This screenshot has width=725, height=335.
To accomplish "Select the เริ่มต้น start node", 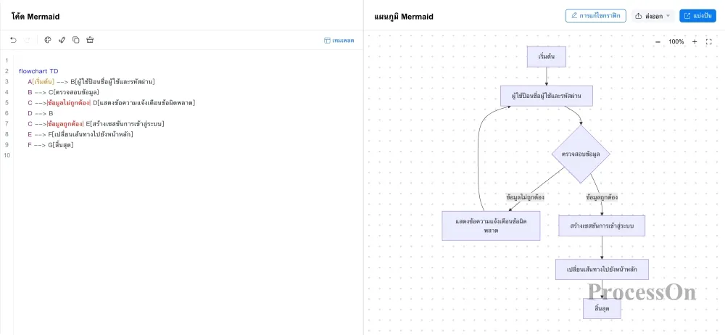I will click(547, 57).
